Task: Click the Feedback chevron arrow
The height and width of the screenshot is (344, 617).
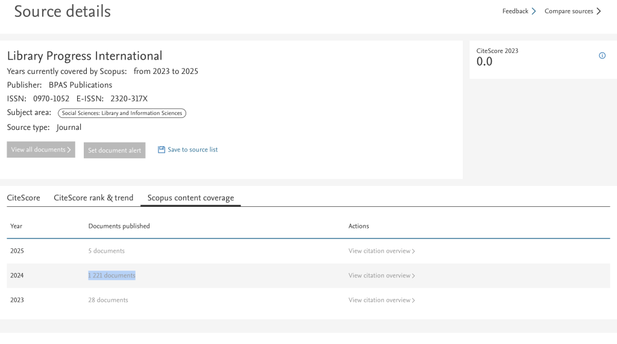Action: 534,11
